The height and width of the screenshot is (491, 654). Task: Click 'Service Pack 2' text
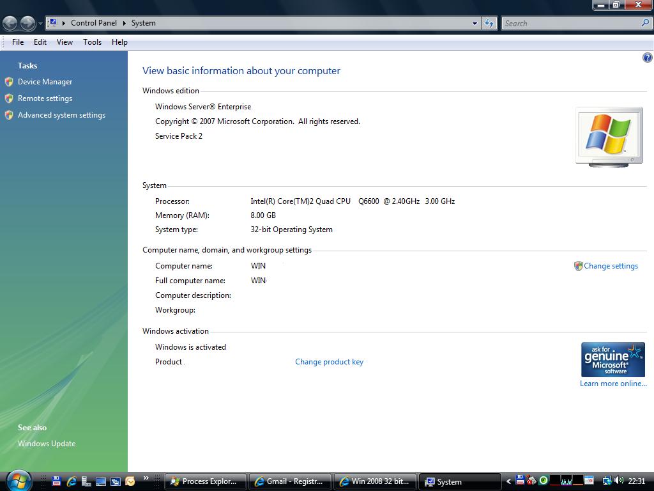179,136
